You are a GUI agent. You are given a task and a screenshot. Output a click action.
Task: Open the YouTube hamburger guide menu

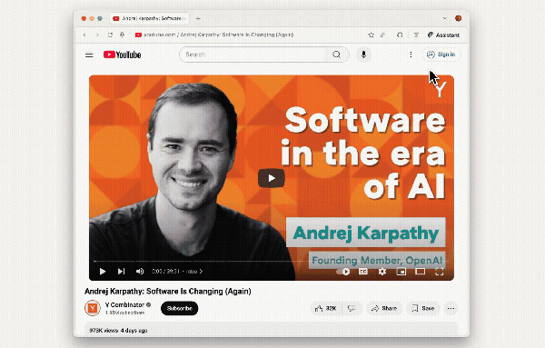point(89,55)
